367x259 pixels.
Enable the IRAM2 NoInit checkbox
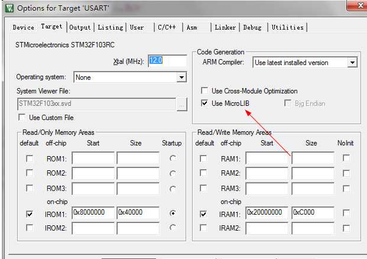coord(346,228)
